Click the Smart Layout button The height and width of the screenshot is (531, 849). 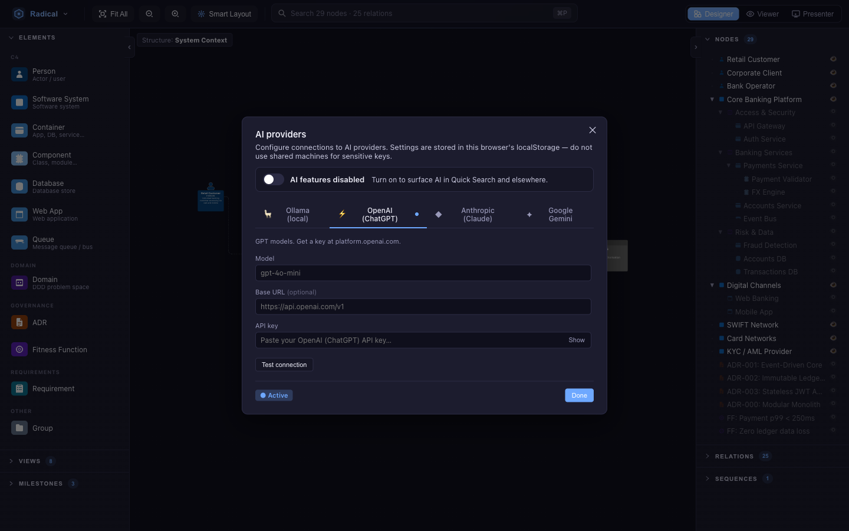tap(224, 14)
